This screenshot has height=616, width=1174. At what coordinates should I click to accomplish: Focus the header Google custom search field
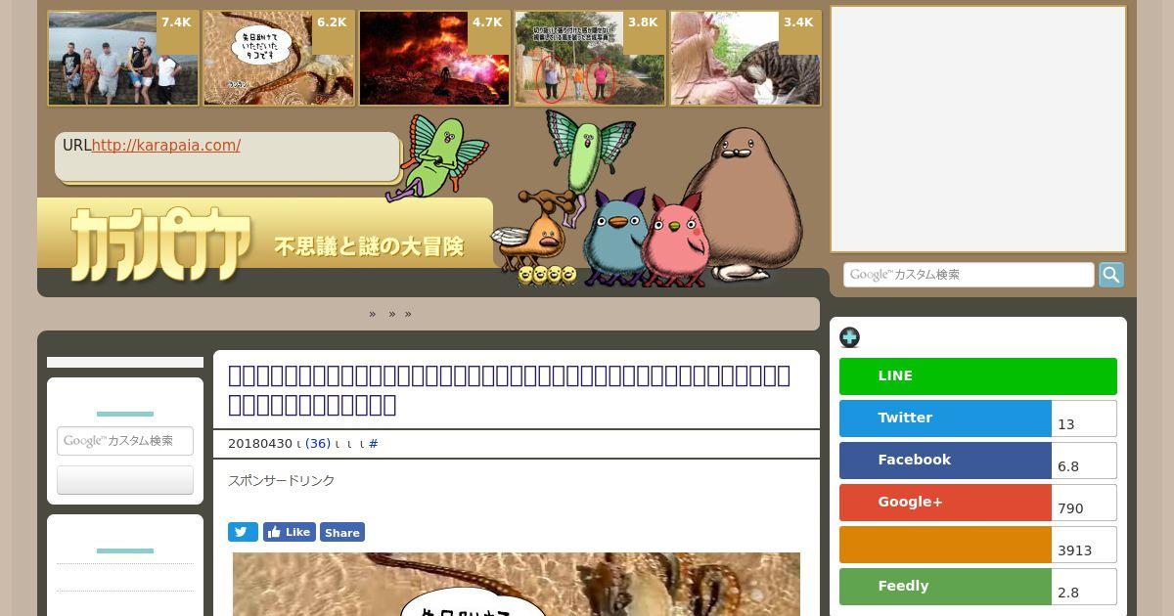969,275
